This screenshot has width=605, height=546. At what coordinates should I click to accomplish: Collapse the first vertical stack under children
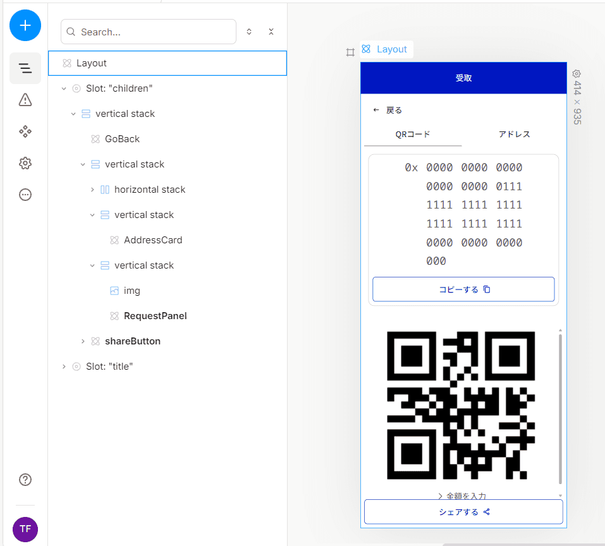tap(73, 114)
